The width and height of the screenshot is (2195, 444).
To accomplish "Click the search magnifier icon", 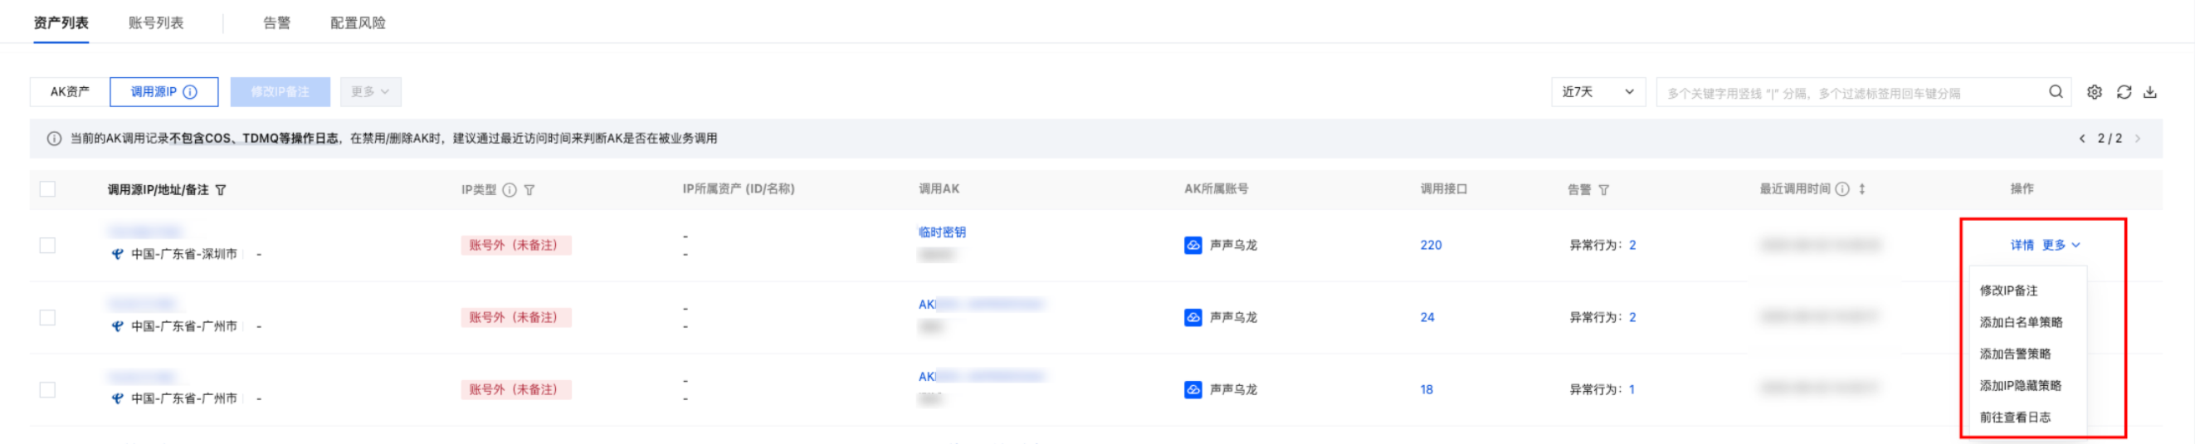I will tap(2056, 92).
